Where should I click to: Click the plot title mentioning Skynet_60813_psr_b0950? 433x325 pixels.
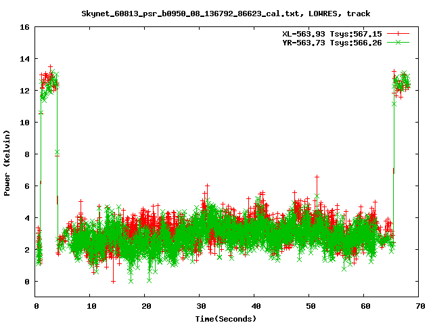coord(225,14)
